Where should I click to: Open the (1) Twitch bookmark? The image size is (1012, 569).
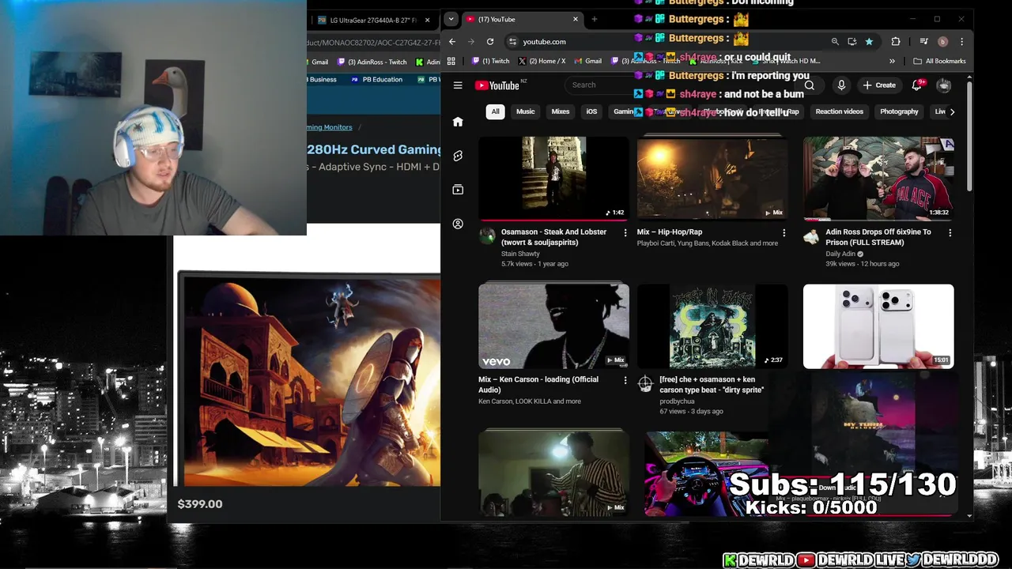pyautogui.click(x=490, y=61)
